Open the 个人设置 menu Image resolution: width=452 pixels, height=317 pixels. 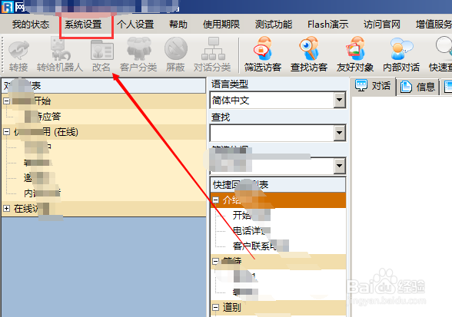135,25
